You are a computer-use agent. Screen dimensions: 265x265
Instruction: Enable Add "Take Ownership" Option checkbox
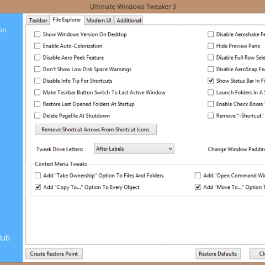38,176
